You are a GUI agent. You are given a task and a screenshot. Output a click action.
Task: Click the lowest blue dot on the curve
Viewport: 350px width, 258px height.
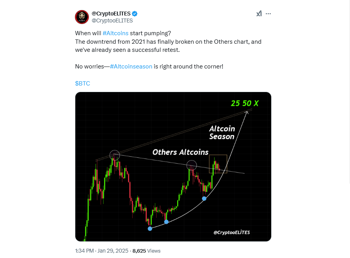[x=150, y=229]
